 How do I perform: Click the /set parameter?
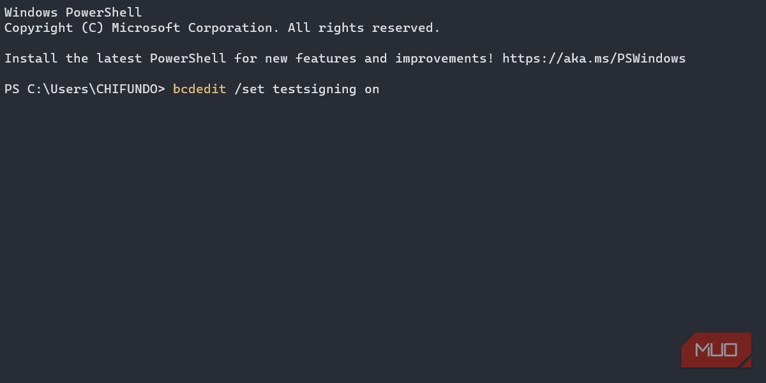(249, 89)
